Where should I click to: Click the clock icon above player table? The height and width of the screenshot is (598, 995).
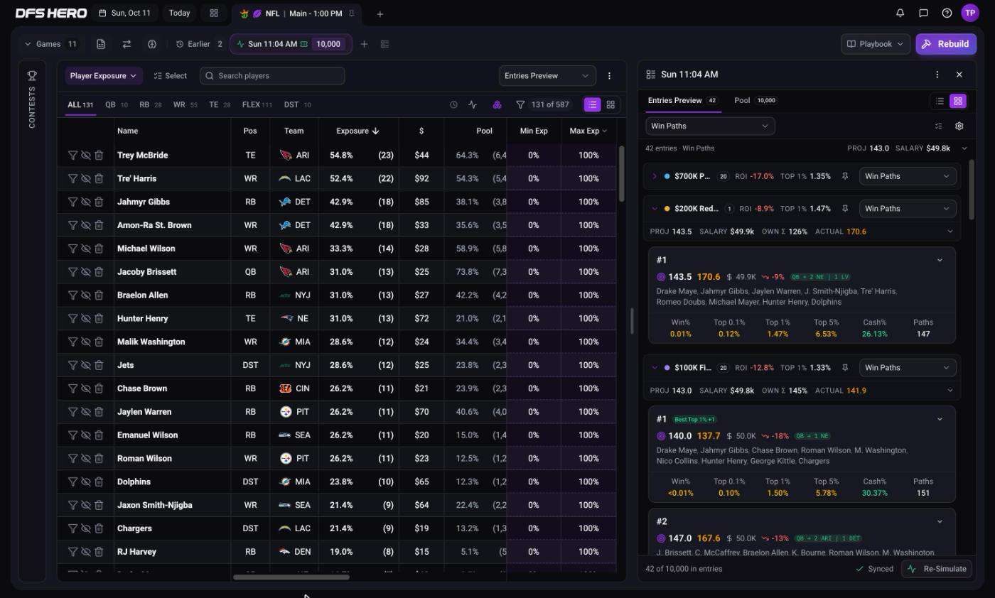(453, 104)
